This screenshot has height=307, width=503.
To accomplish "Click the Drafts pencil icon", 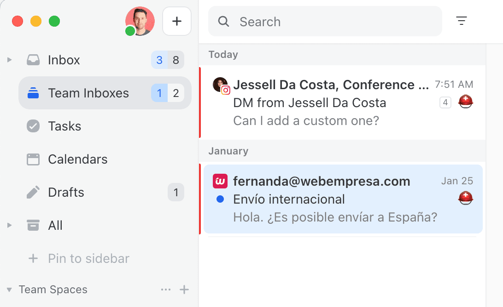I will [33, 192].
